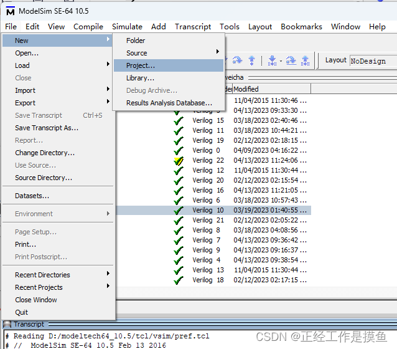Click the status checkmark of Verilog order 0
397x349 pixels.
[179, 150]
